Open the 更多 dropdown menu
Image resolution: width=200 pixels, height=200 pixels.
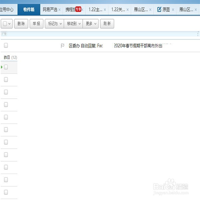pyautogui.click(x=91, y=24)
